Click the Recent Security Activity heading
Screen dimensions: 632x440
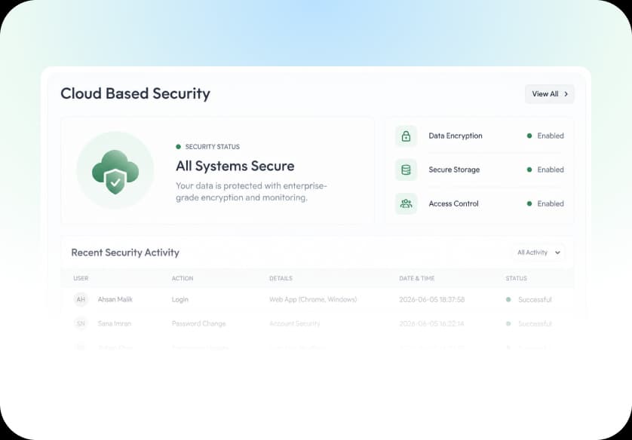[x=125, y=252]
